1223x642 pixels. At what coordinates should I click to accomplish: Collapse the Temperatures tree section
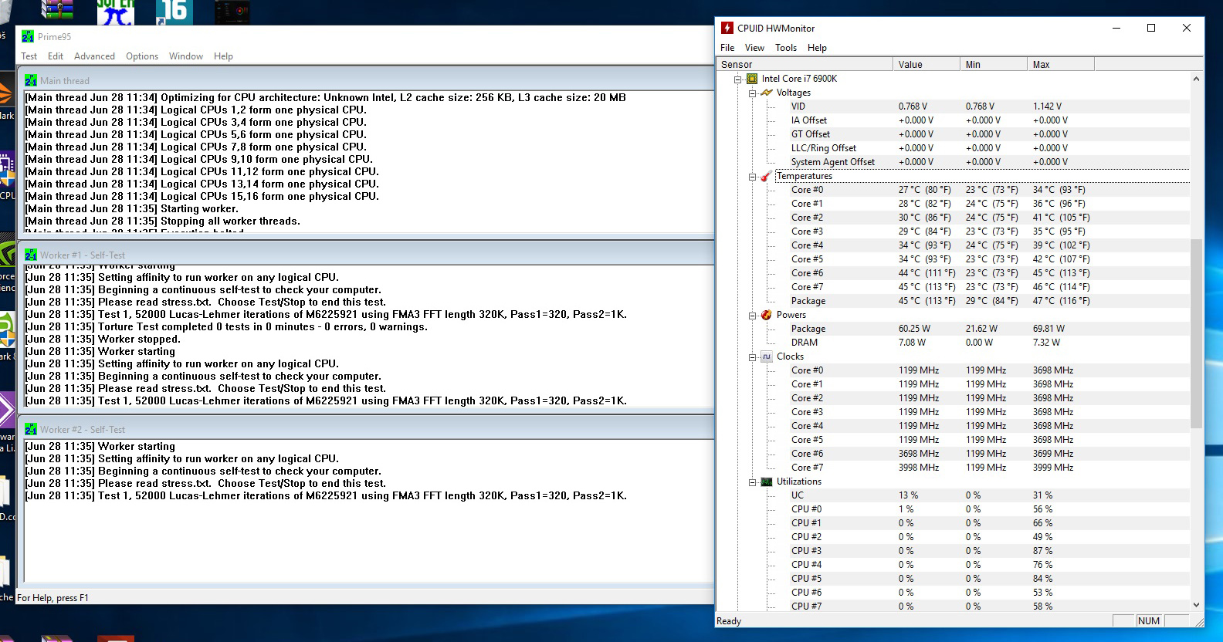(x=752, y=176)
